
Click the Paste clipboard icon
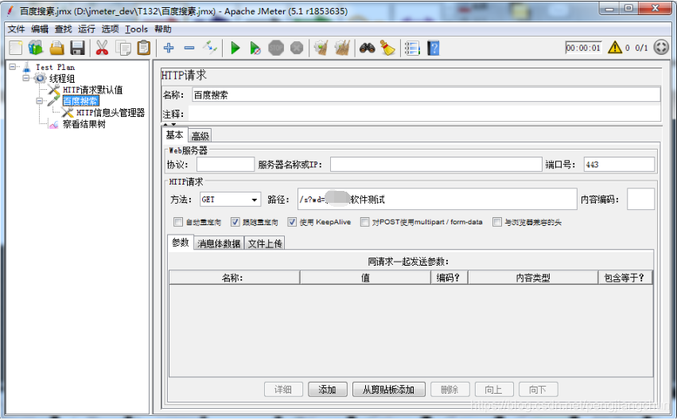click(144, 48)
